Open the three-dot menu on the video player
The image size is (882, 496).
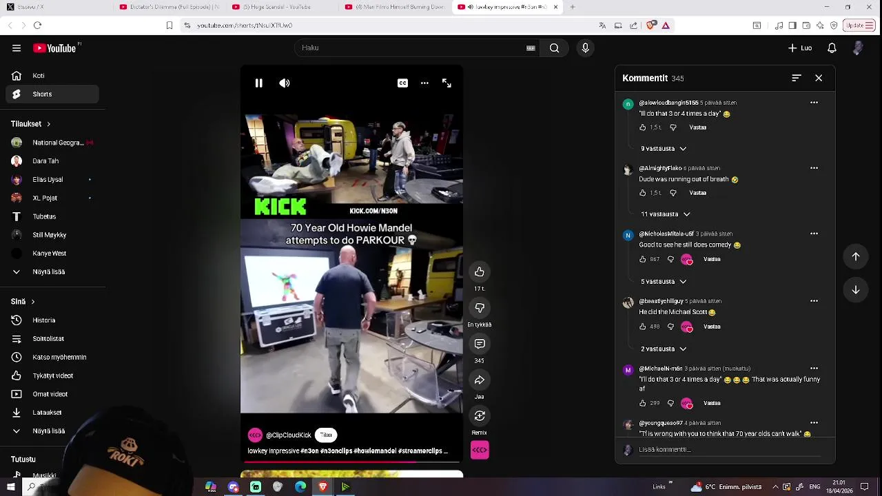(424, 83)
